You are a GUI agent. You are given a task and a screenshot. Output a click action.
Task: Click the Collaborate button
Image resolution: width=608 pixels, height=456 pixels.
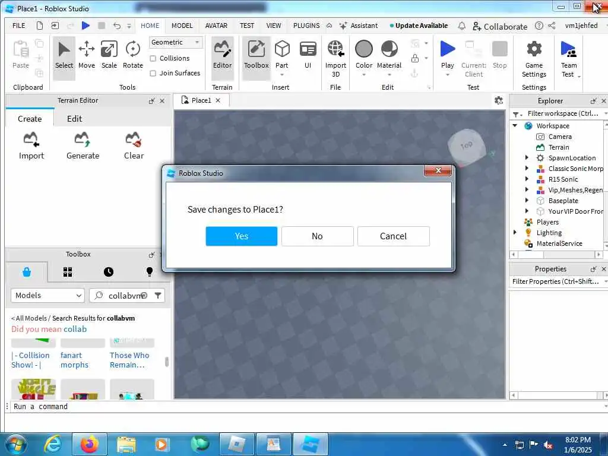(x=500, y=26)
